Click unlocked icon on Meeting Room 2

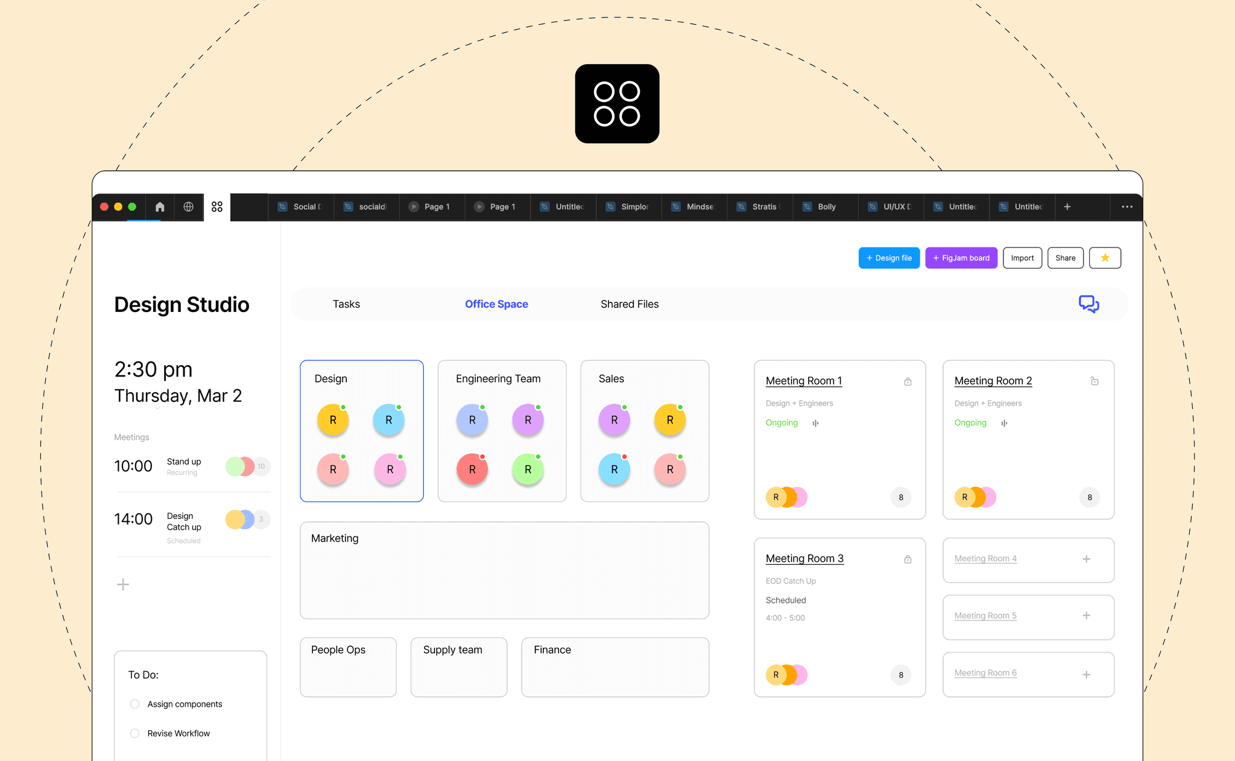(1094, 381)
